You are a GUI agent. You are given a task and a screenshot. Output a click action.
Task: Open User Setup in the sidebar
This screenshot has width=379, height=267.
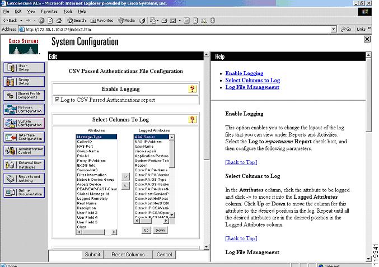[24, 68]
